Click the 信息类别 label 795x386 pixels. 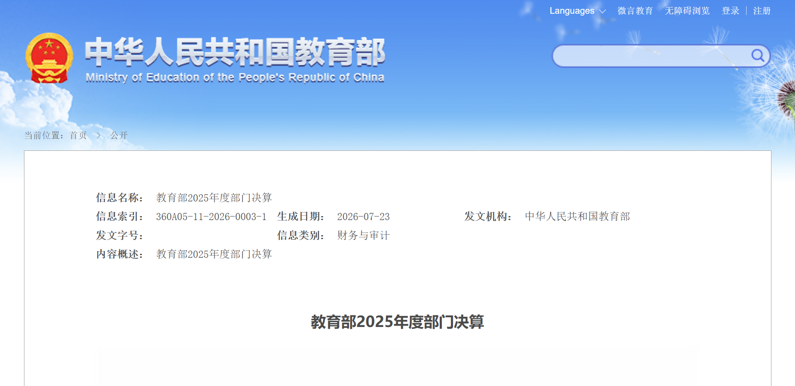pyautogui.click(x=301, y=235)
